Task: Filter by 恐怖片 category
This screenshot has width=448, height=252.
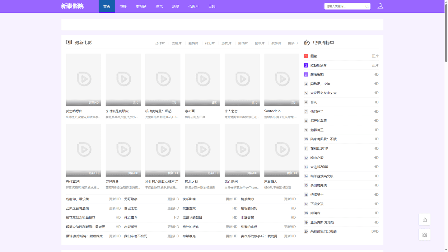Action: click(x=226, y=43)
